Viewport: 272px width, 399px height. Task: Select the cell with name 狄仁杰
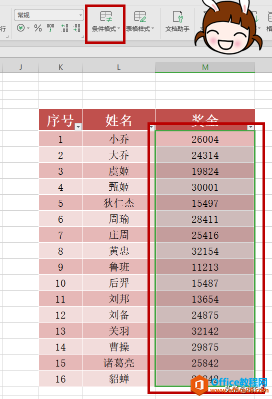(118, 203)
